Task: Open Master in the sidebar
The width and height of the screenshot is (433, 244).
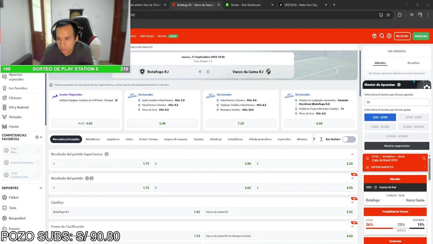Action: (14, 126)
